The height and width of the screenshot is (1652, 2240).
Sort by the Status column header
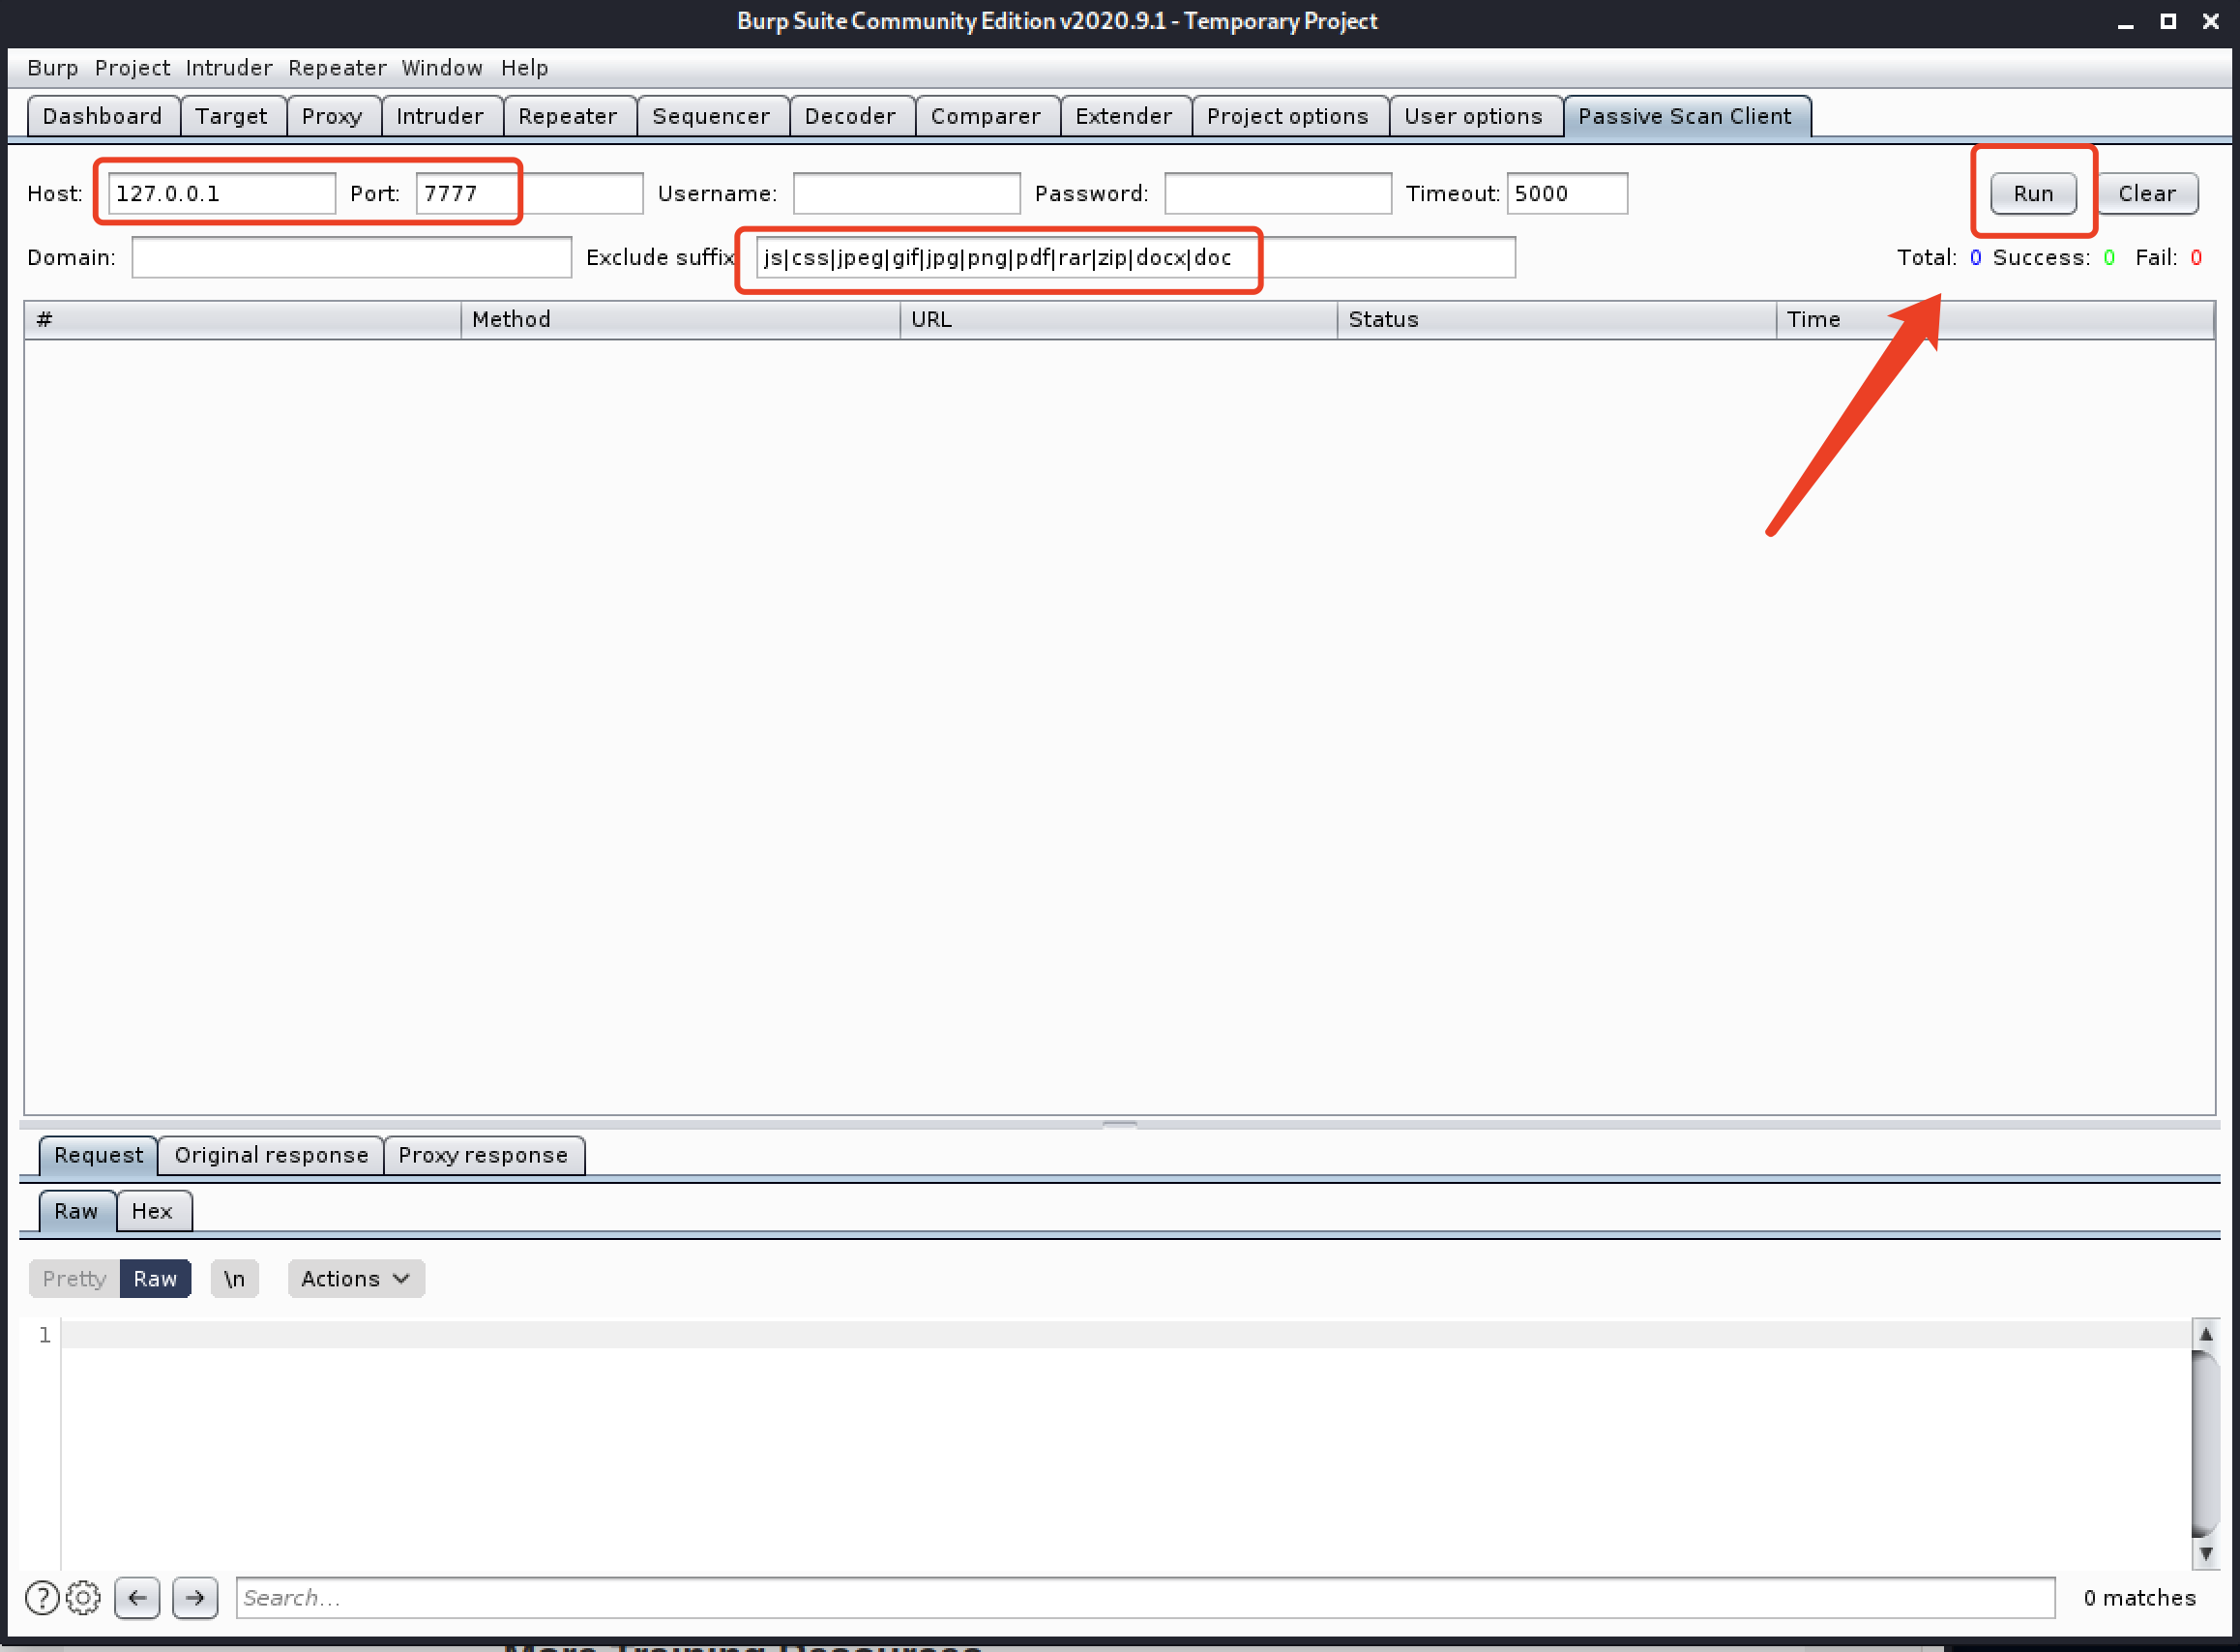tap(1555, 319)
